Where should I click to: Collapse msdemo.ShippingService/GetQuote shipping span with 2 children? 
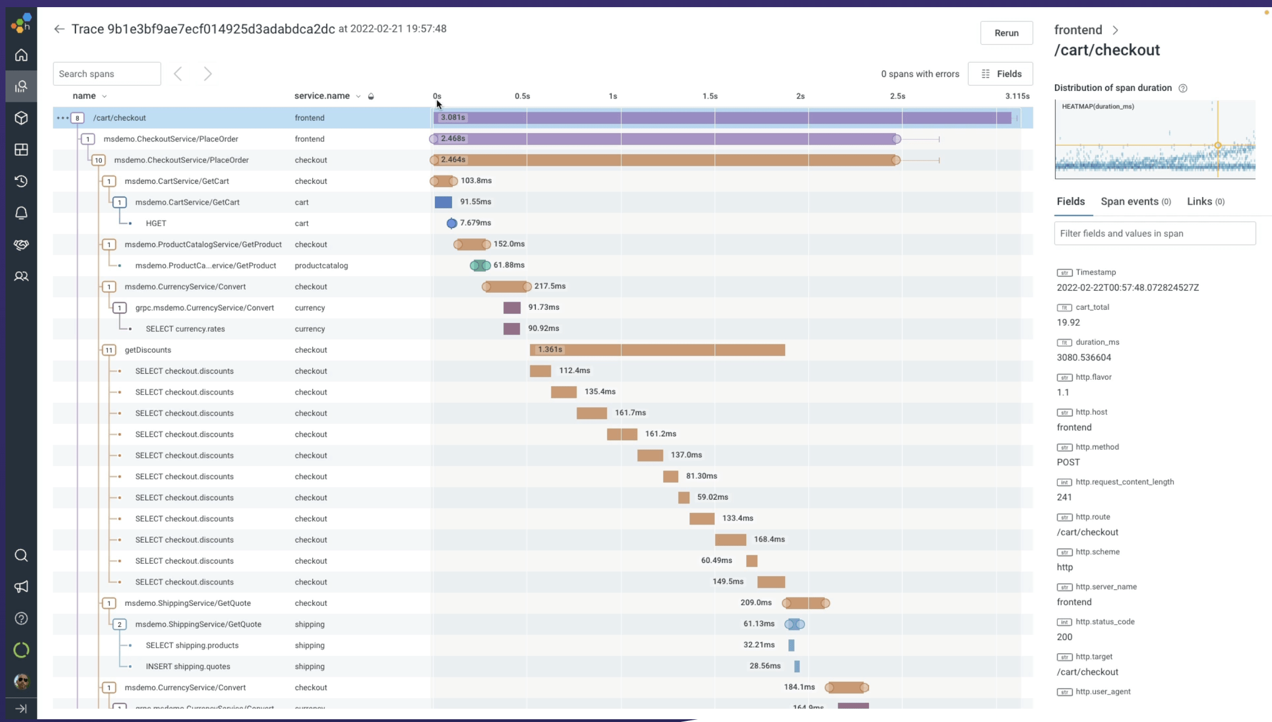click(119, 624)
